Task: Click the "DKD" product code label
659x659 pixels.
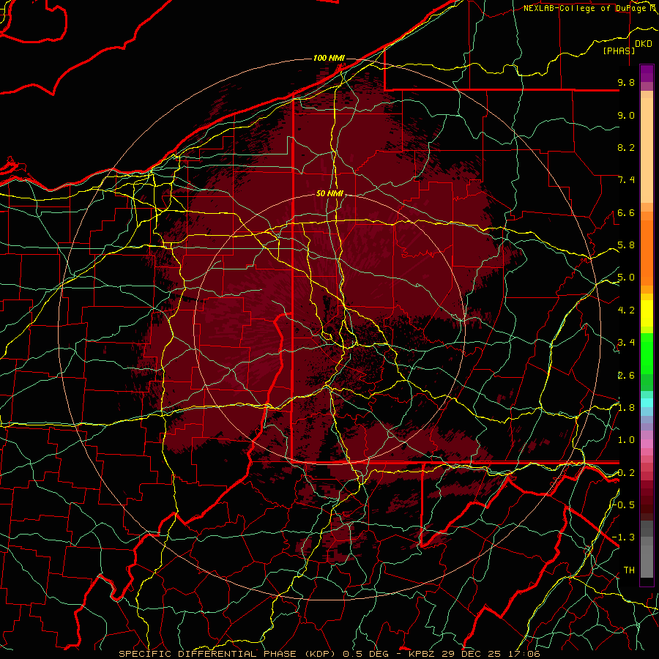Action: pos(644,44)
